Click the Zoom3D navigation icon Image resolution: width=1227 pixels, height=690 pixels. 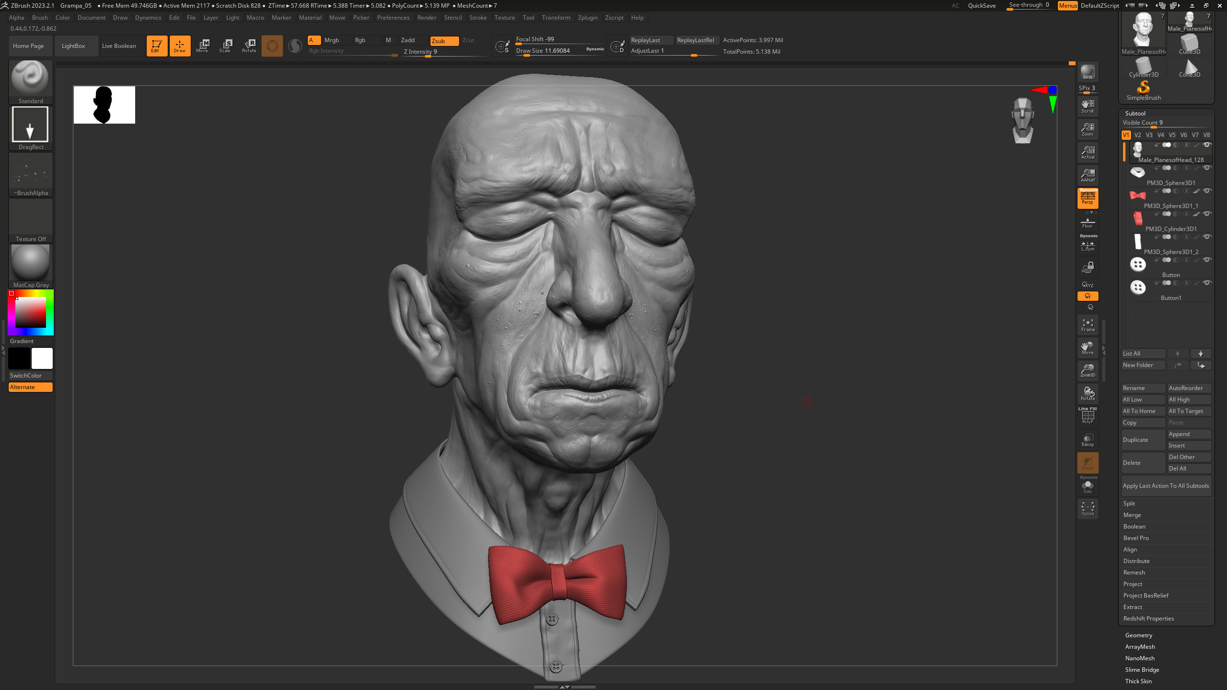1088,370
